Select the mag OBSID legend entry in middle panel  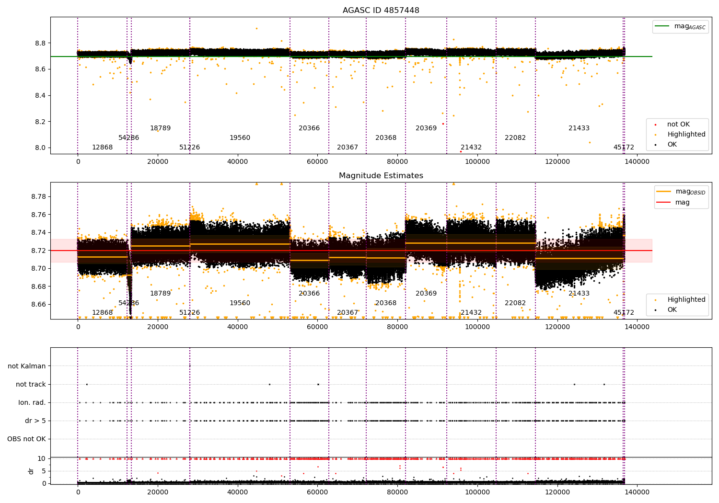(x=682, y=192)
